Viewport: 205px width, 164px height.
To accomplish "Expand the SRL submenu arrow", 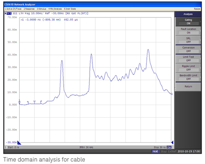I will click(200, 40).
